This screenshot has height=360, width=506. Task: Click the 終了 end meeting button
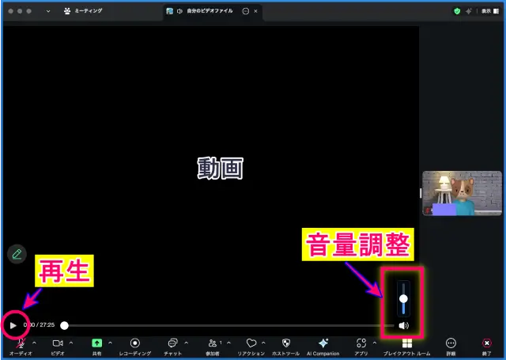point(487,343)
